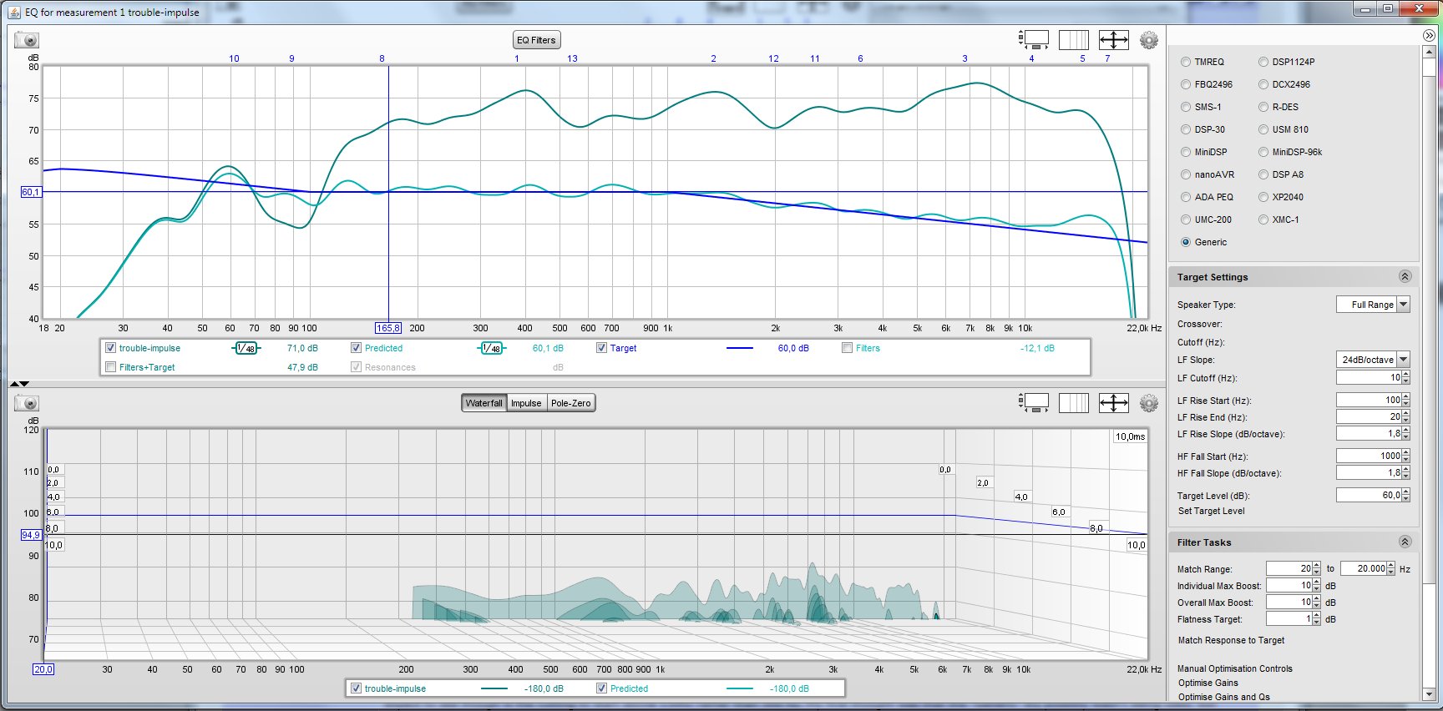Adjust Target Level stepper
Image resolution: width=1443 pixels, height=711 pixels.
tap(1406, 495)
